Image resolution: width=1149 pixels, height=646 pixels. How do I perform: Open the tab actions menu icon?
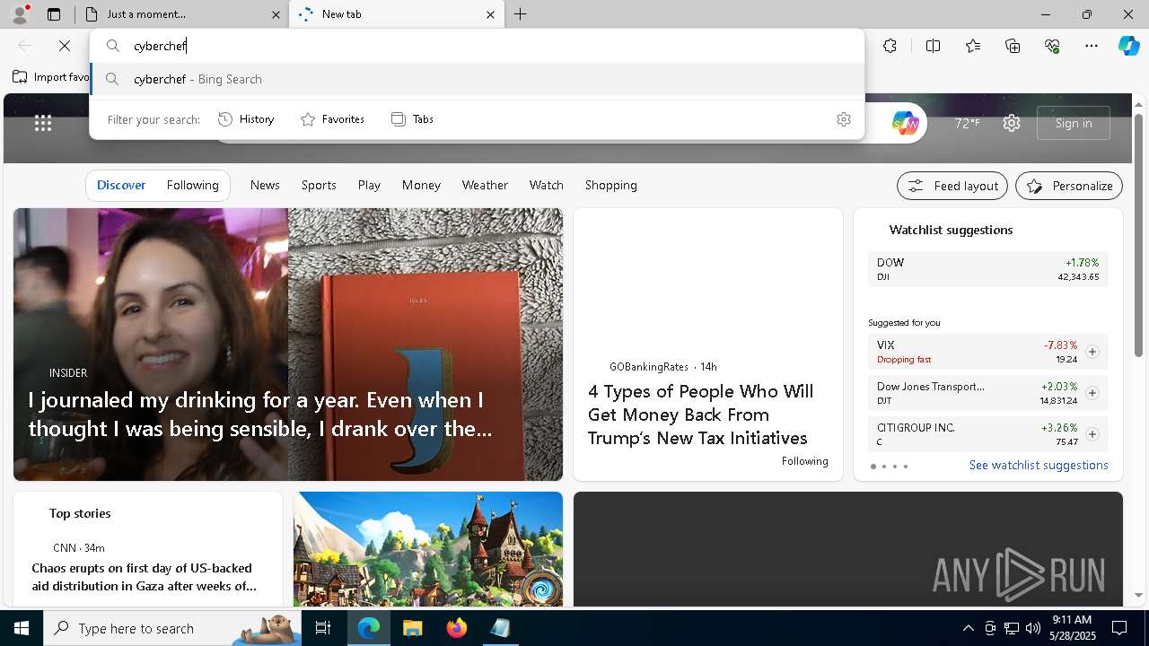pos(54,14)
